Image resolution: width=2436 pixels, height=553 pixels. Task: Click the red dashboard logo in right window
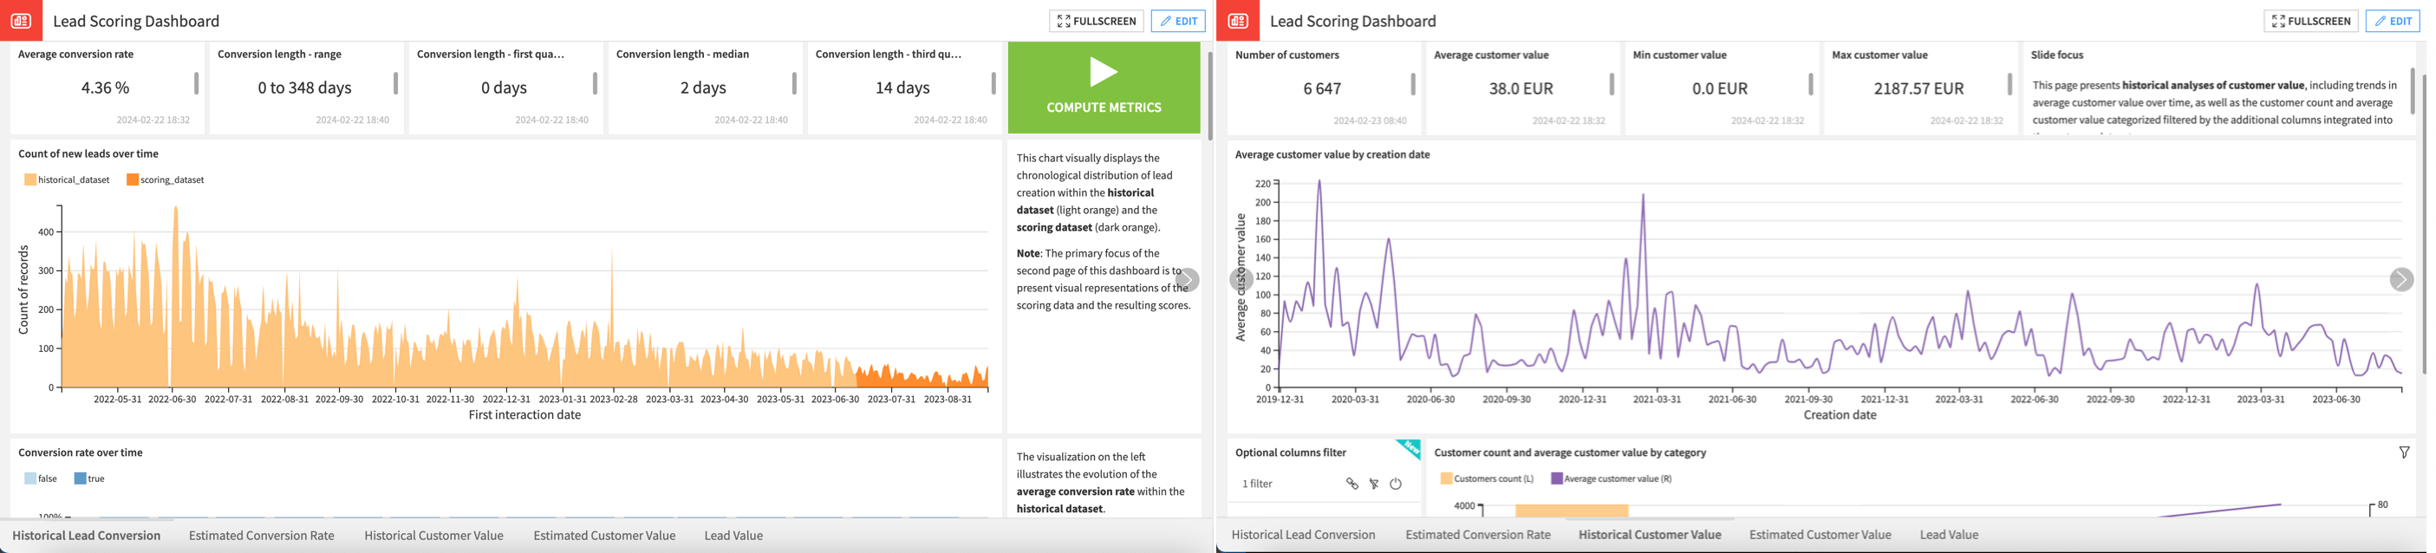(x=1238, y=20)
